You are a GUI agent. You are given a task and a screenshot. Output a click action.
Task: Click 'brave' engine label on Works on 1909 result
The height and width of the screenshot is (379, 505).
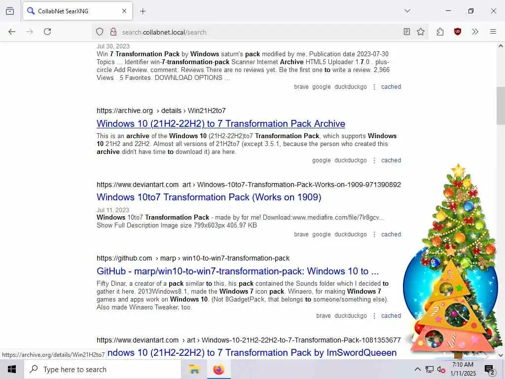[301, 234]
